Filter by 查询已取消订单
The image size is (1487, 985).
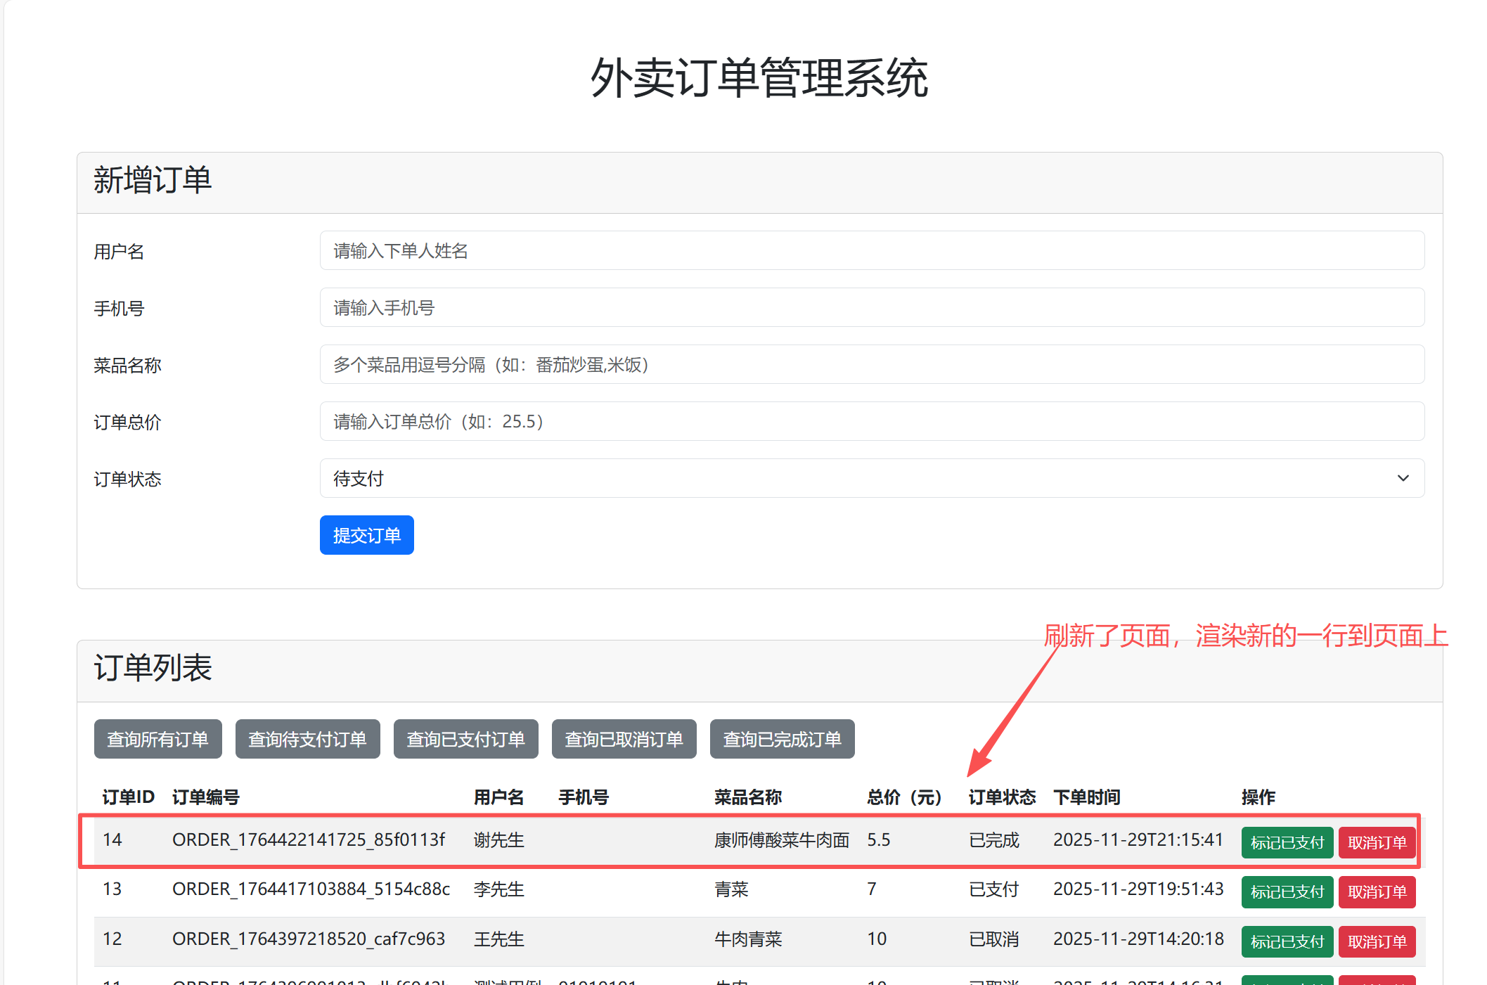click(624, 739)
